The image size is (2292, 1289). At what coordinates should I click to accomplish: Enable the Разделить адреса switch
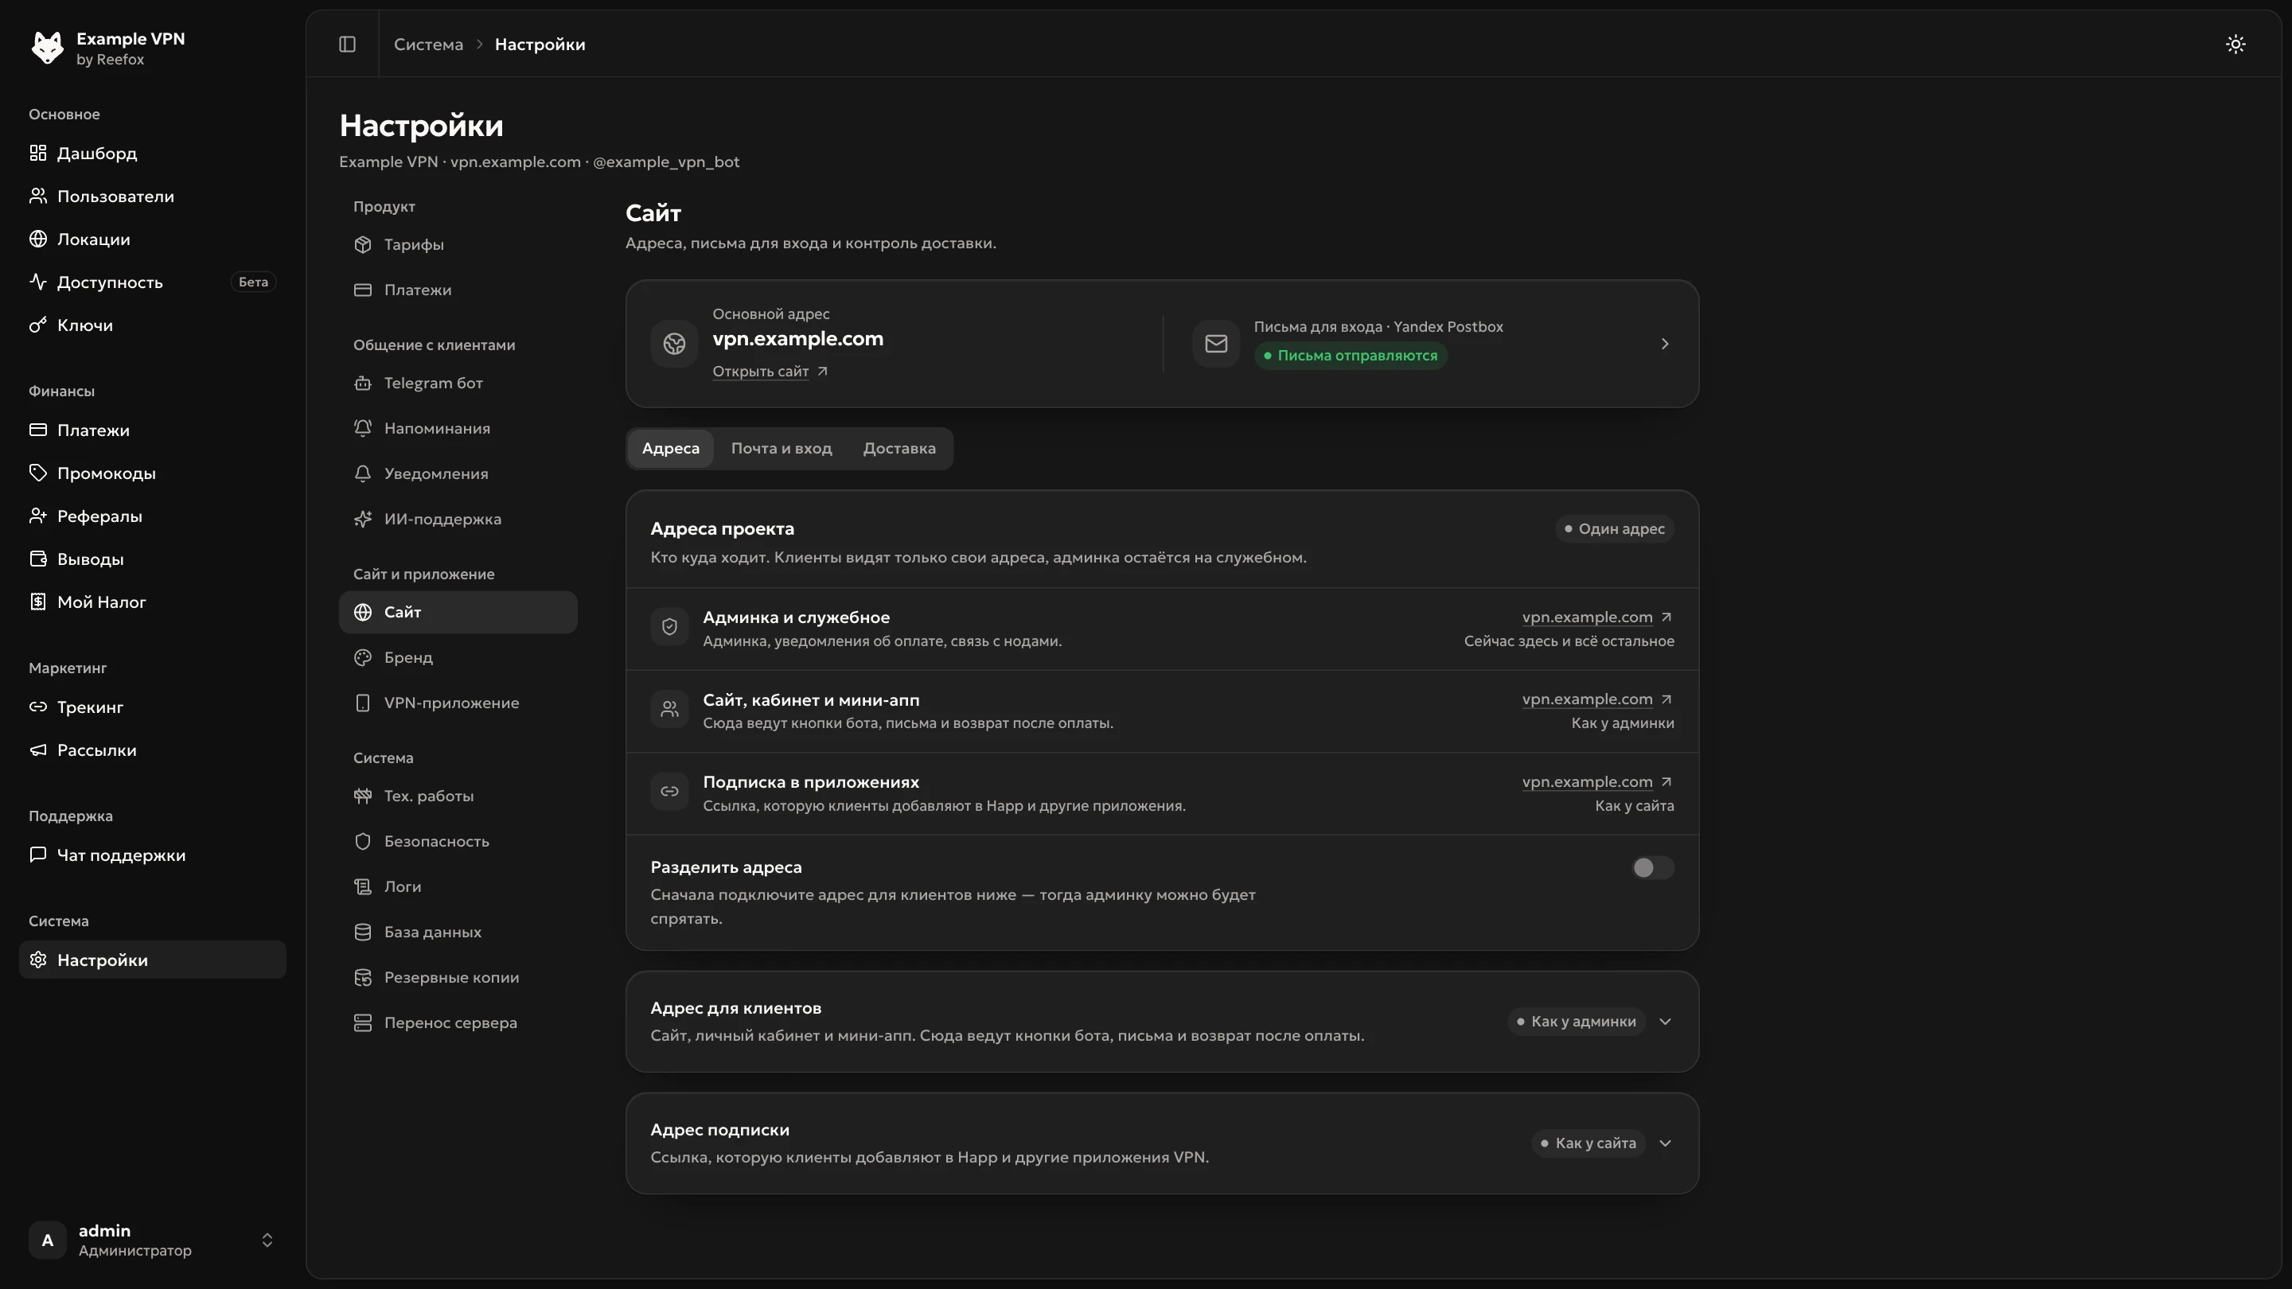pos(1652,868)
